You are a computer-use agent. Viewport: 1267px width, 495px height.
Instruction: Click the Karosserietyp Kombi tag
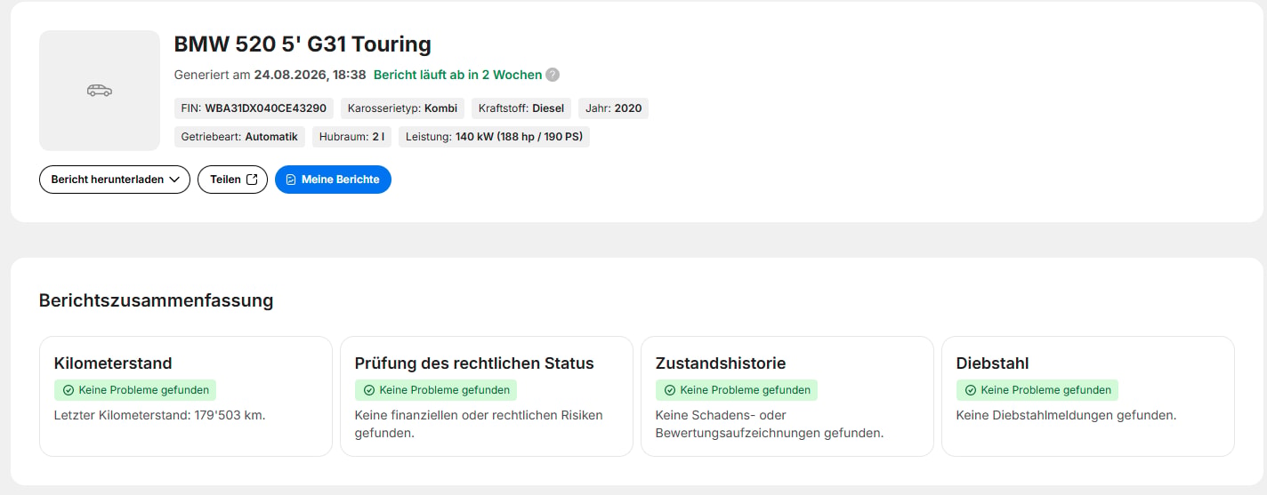(x=402, y=108)
